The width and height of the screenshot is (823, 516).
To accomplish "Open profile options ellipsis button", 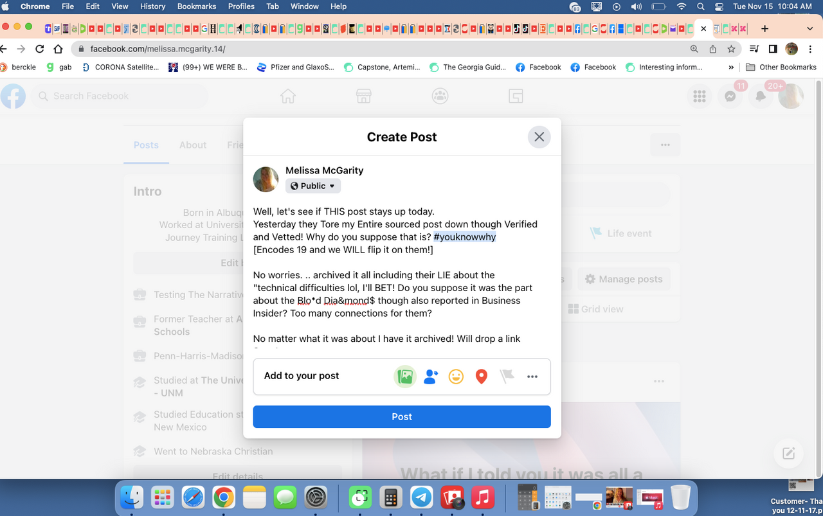I will click(665, 145).
